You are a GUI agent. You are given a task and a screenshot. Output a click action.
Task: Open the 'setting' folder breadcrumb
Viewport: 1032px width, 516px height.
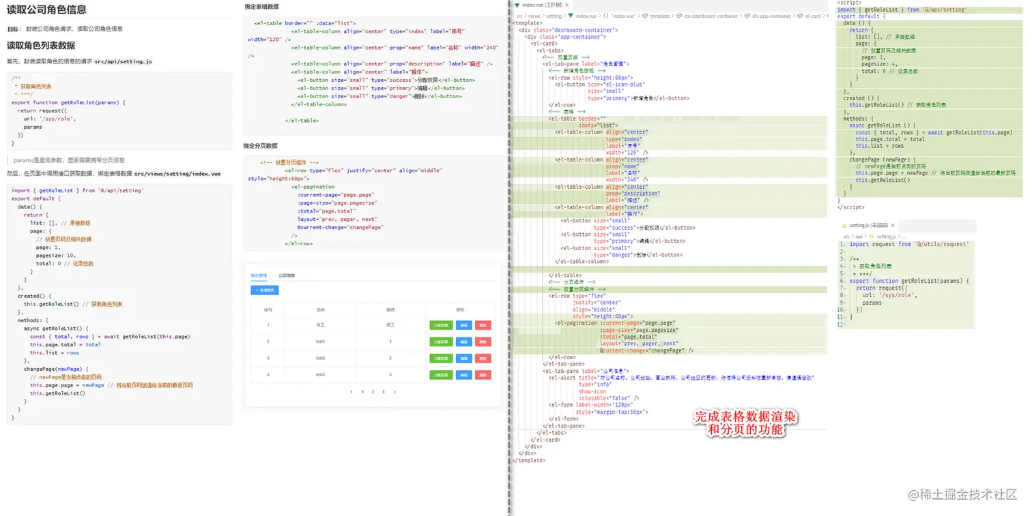554,16
